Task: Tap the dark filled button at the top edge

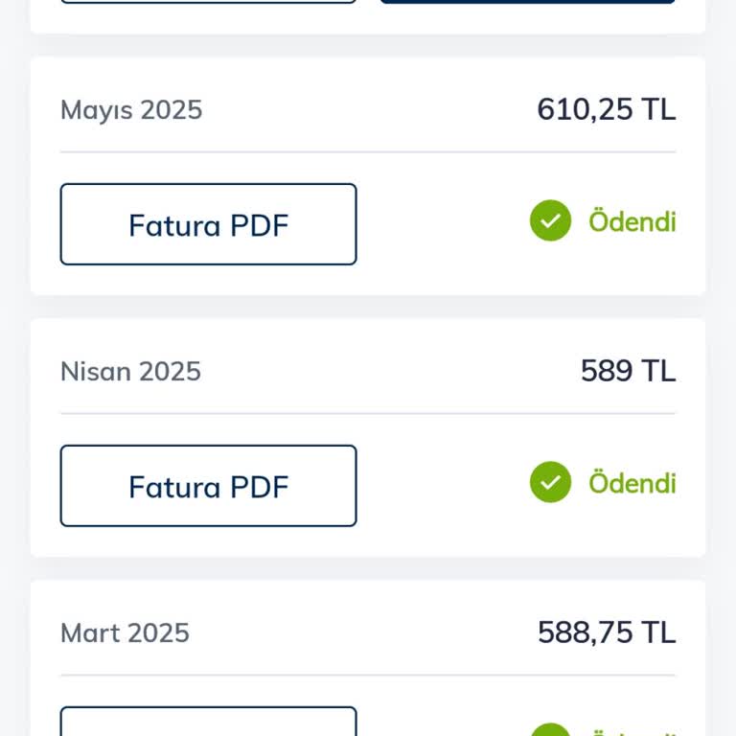Action: coord(527,2)
